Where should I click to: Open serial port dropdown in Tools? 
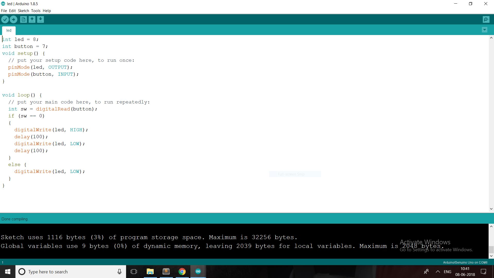pyautogui.click(x=35, y=11)
